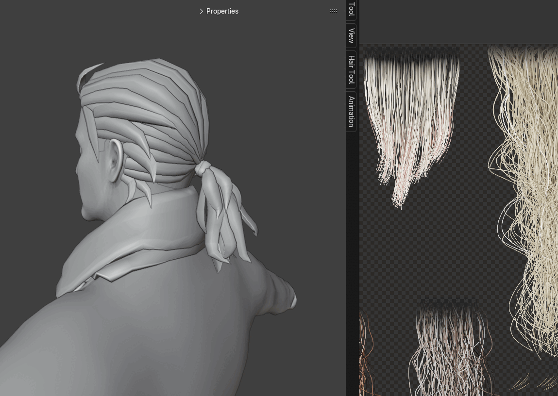Click the Properties panel title text
The height and width of the screenshot is (396, 558).
tap(222, 11)
